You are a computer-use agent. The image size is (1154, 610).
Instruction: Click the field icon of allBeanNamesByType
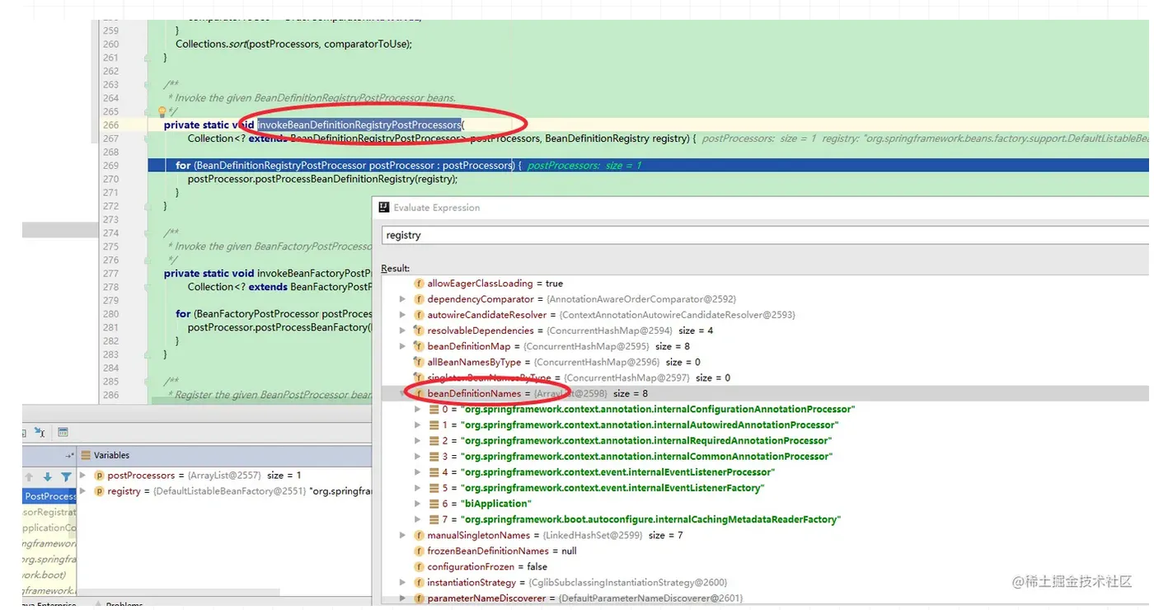419,362
